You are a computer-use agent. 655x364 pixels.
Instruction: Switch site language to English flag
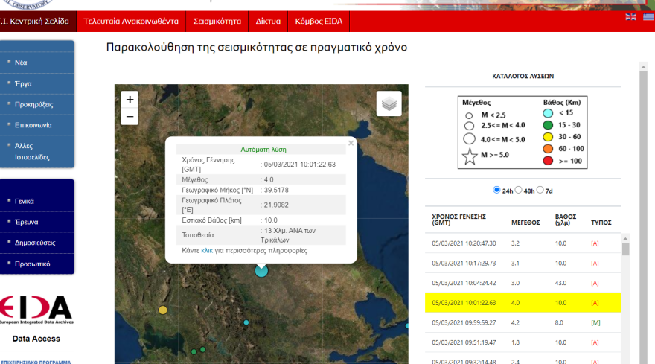pos(630,17)
